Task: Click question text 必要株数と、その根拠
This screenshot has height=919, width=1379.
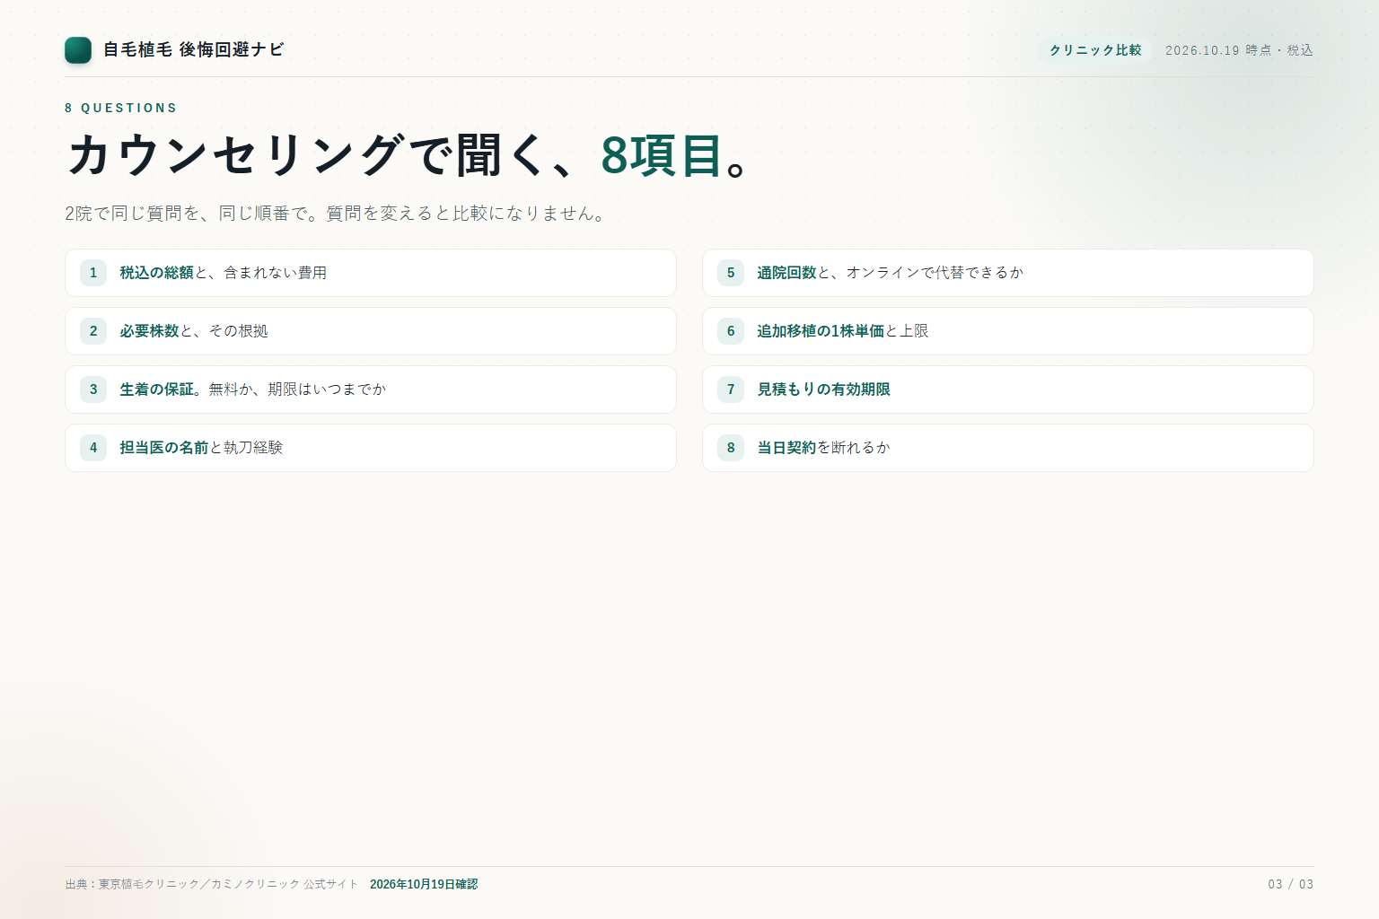Action: click(194, 331)
